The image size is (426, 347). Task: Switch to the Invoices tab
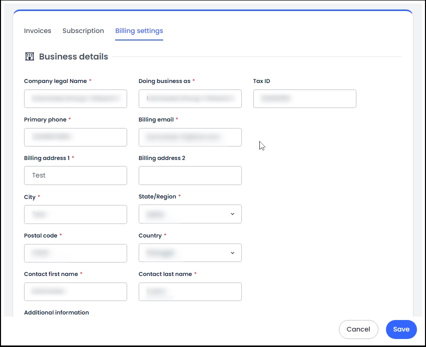37,30
